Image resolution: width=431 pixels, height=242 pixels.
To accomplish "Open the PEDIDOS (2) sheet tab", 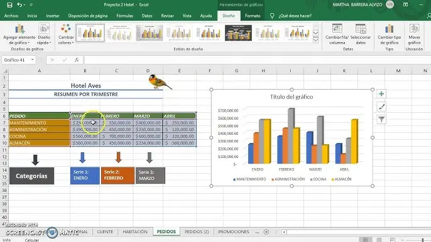I will [197, 232].
